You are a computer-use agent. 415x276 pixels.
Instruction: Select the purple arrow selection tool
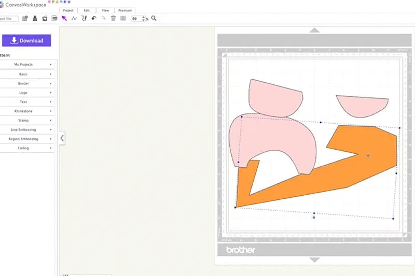click(64, 18)
